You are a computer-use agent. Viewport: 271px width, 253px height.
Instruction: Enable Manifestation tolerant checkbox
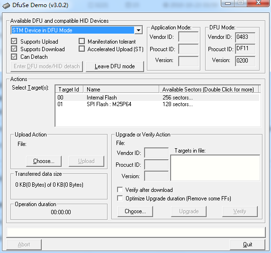(x=81, y=41)
